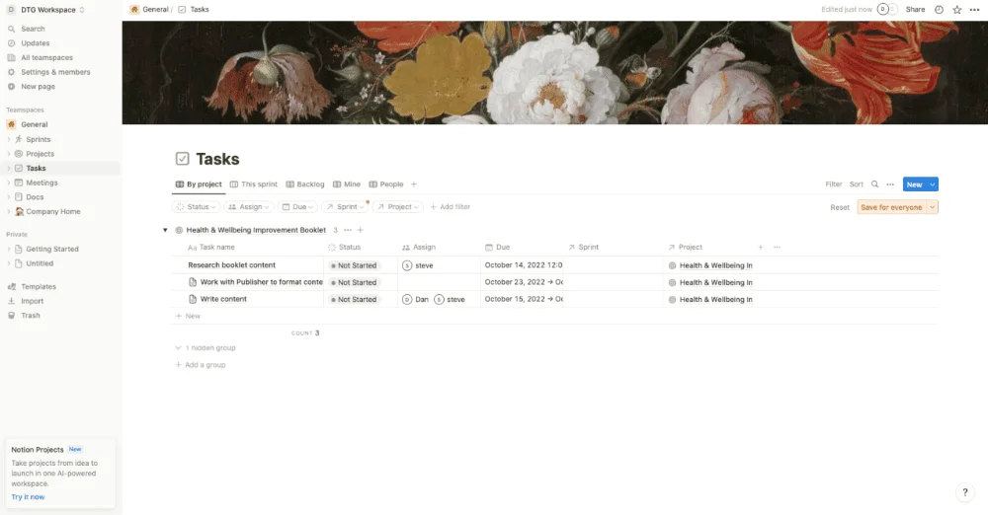Open Updates in the sidebar
The width and height of the screenshot is (988, 515).
tap(36, 43)
